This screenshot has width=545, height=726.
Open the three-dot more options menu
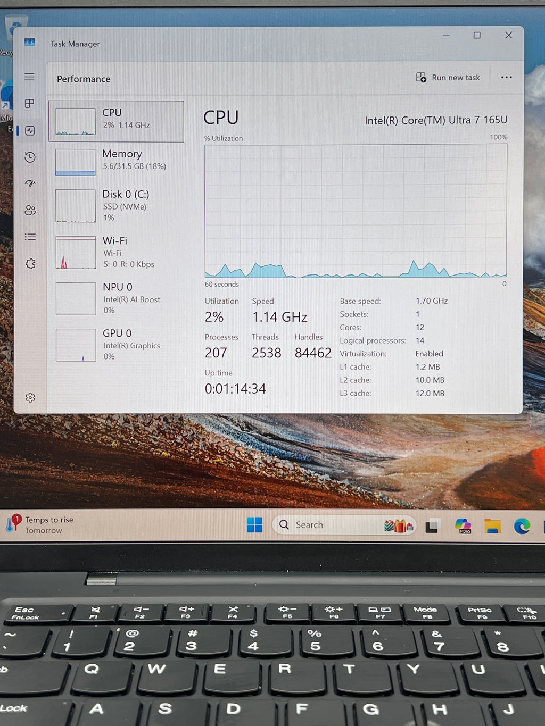(x=506, y=77)
